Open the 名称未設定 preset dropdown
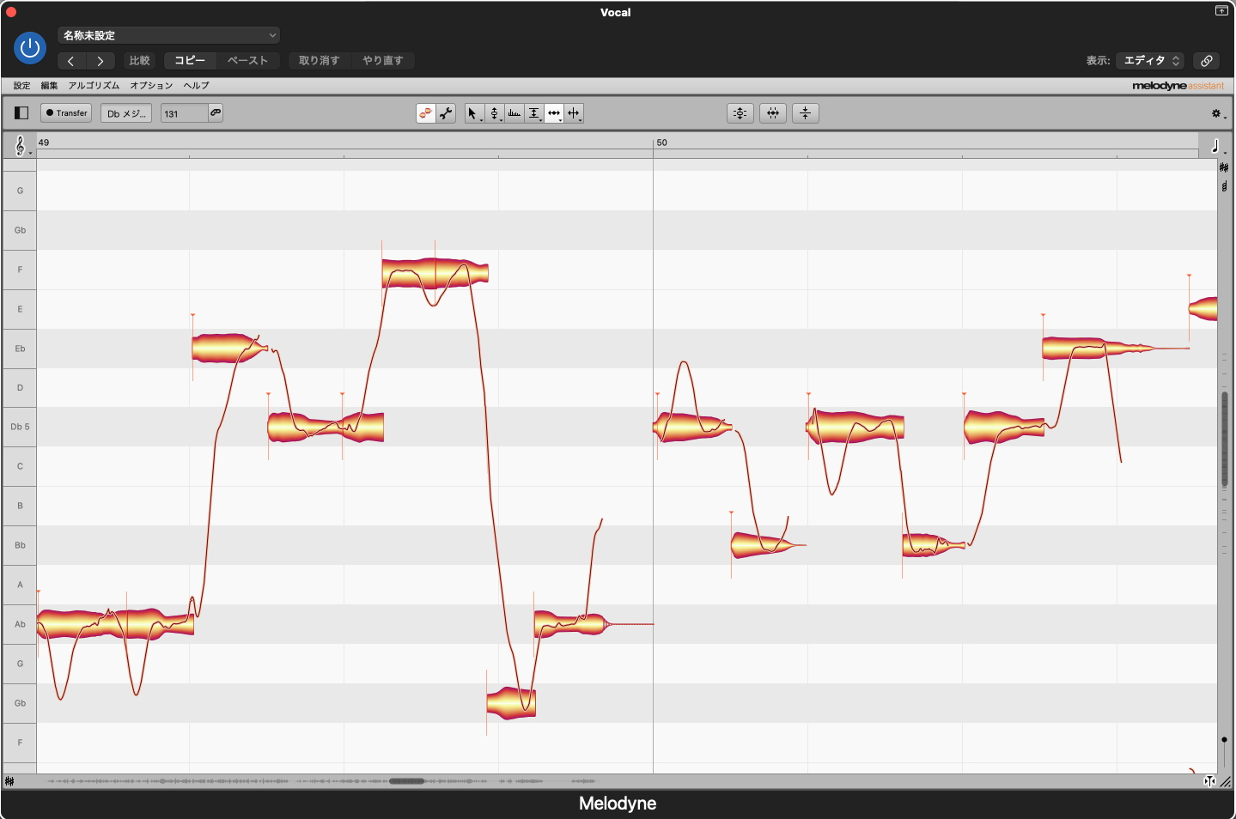Image resolution: width=1236 pixels, height=819 pixels. click(168, 35)
